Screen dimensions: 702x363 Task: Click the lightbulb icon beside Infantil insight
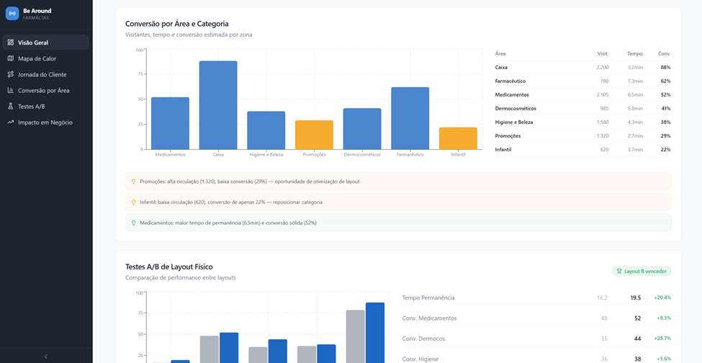pos(133,202)
